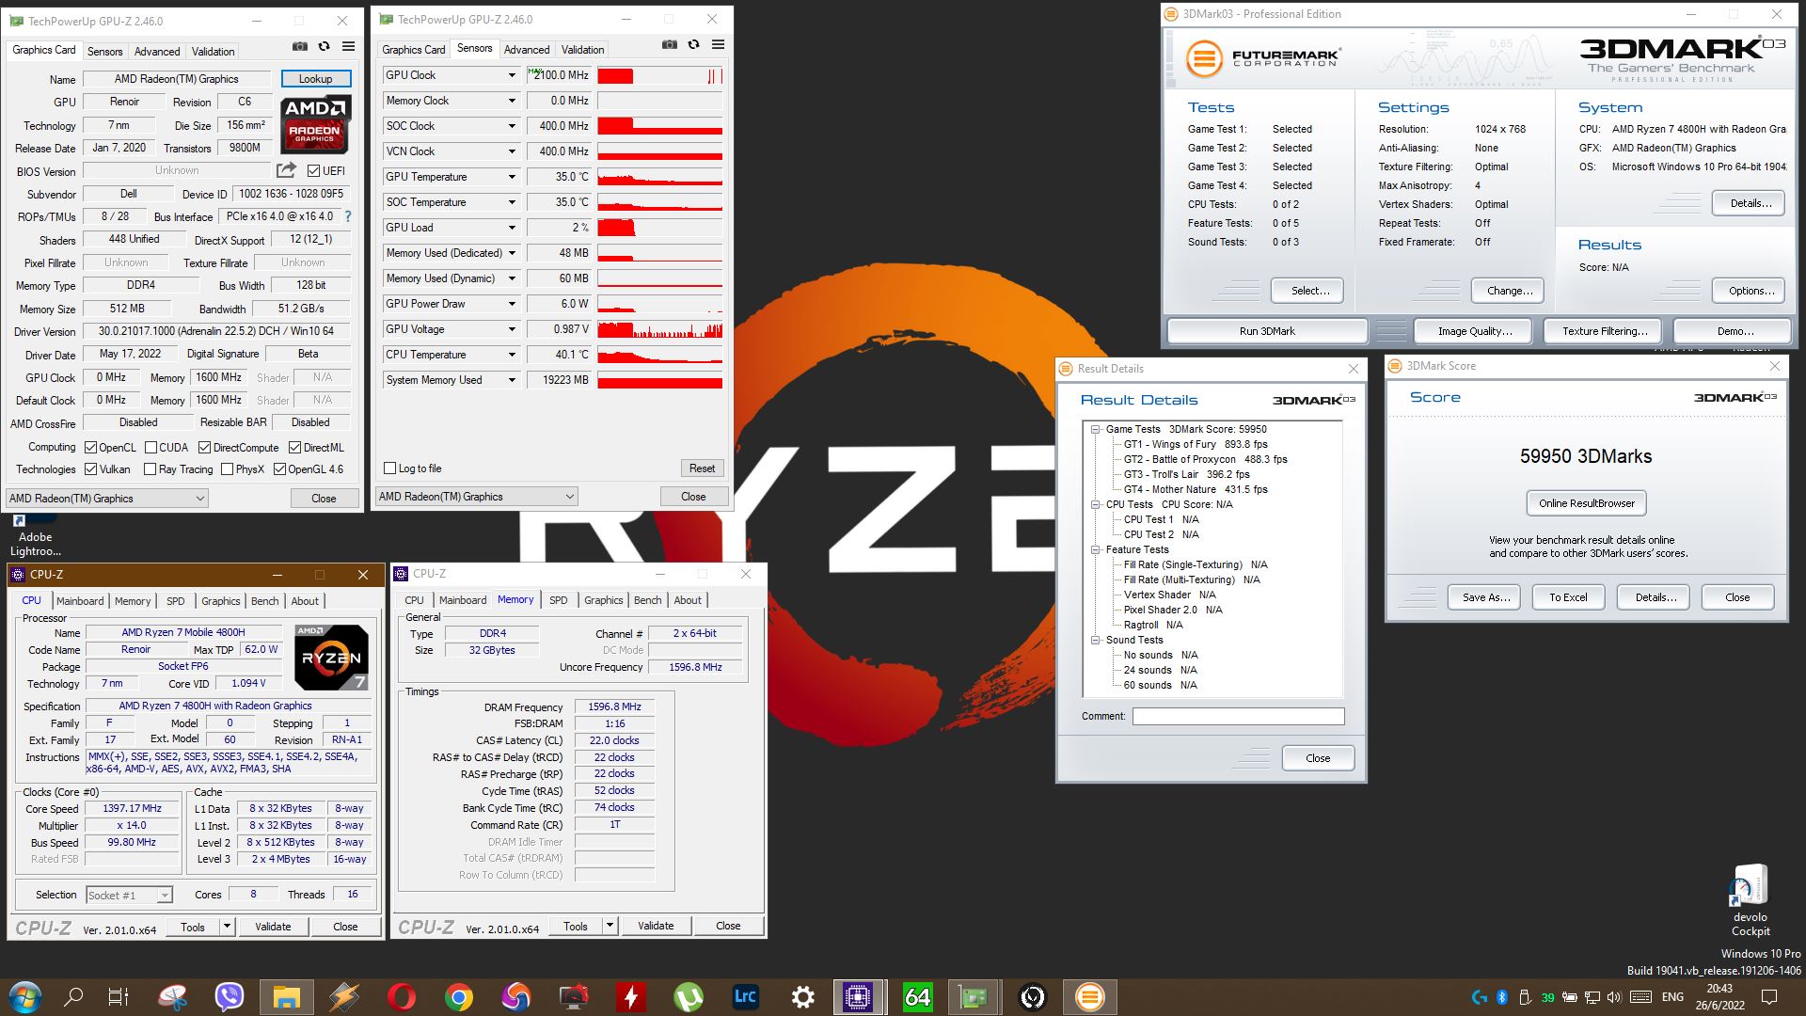Screen dimensions: 1806x1016
Task: Collapse the Feature Tests tree node
Action: point(1096,549)
